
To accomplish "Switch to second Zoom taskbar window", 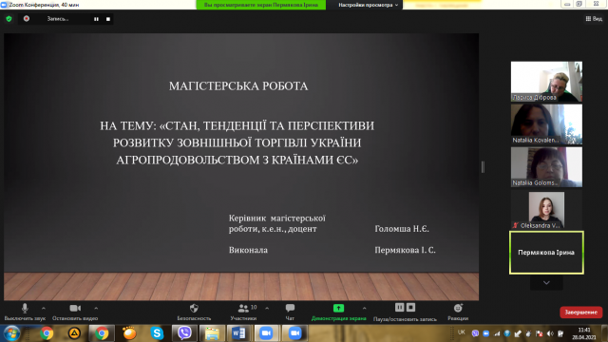I will click(294, 333).
